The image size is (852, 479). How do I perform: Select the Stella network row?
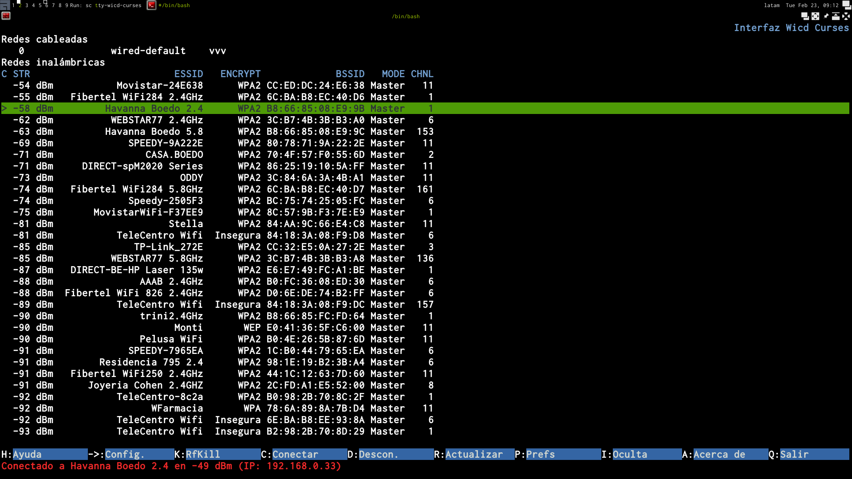[425, 224]
